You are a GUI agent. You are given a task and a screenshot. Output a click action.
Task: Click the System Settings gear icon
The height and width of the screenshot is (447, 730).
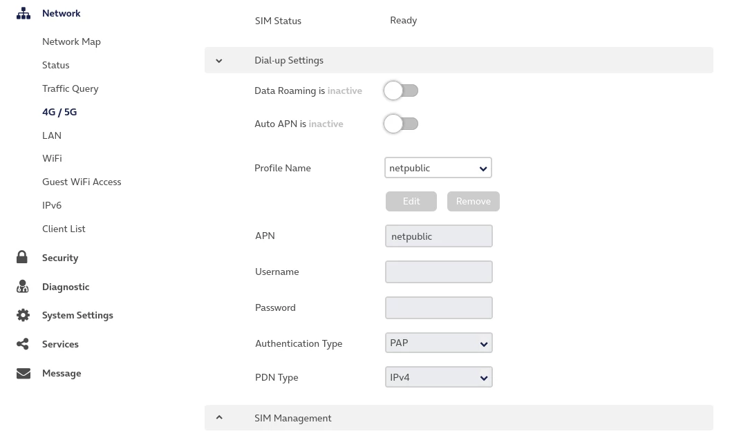[x=23, y=315]
